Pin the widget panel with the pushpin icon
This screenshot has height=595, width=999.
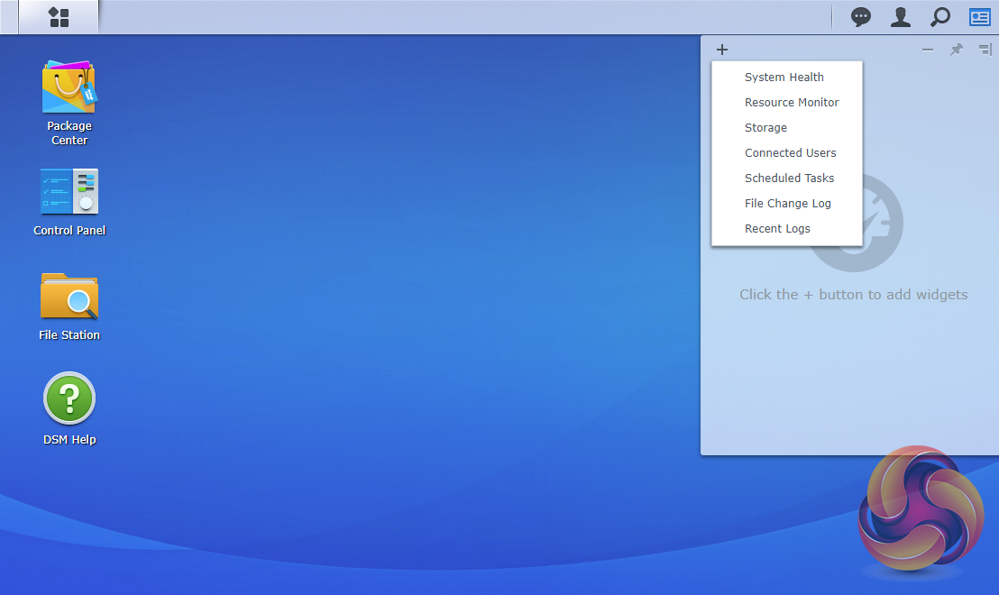[957, 50]
